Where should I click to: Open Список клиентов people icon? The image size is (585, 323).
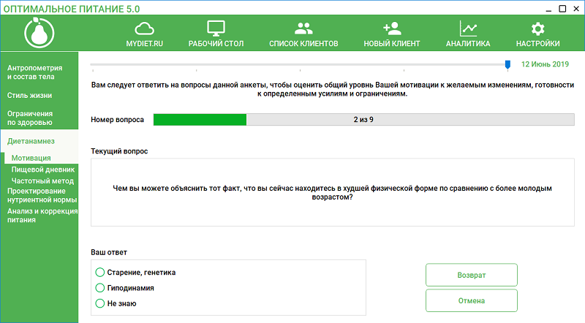(x=303, y=29)
